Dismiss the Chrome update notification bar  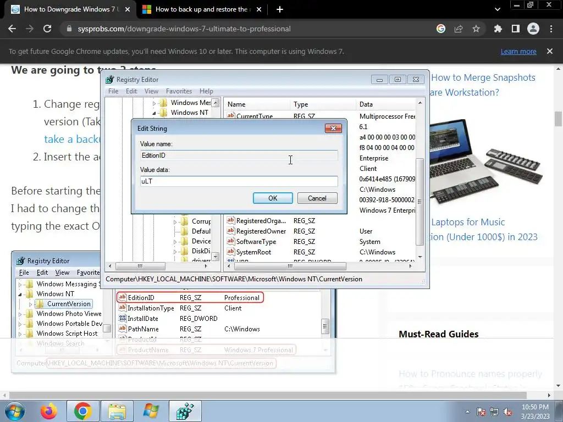pos(550,51)
